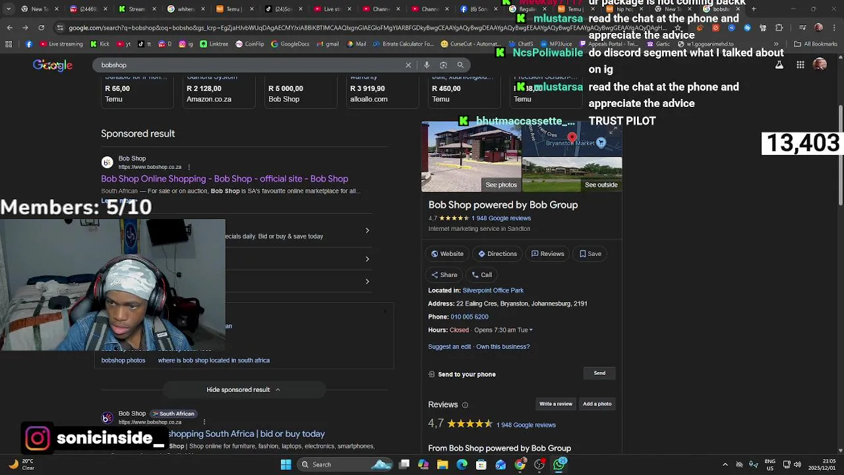The image size is (844, 475).
Task: Open Task View on taskbar
Action: (404, 464)
